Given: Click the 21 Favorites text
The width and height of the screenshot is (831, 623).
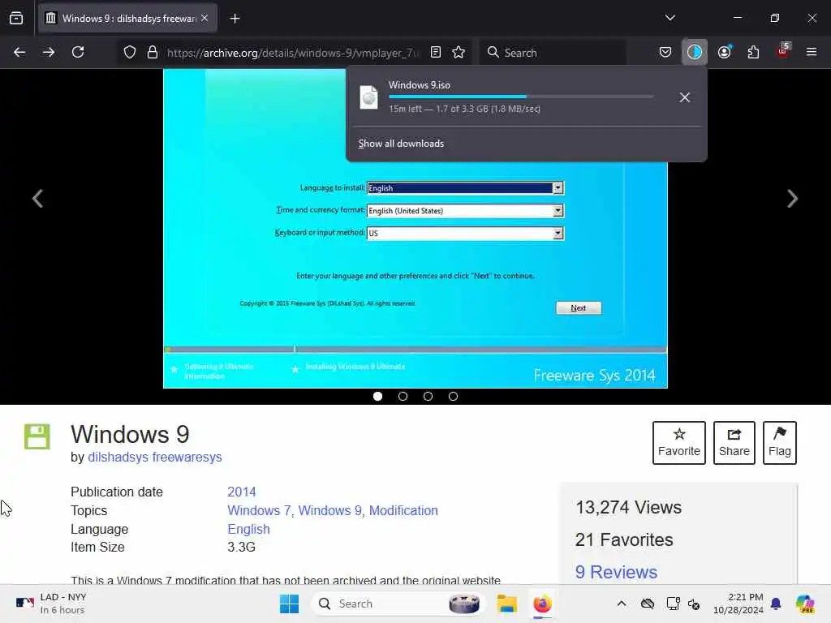Looking at the screenshot, I should (x=624, y=539).
